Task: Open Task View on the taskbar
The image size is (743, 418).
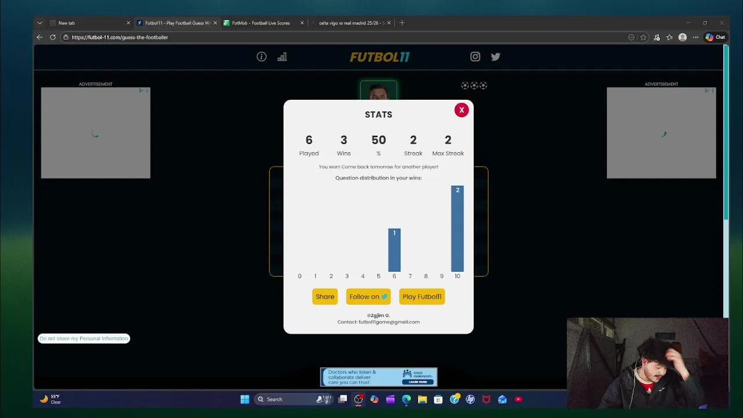Action: 343,399
